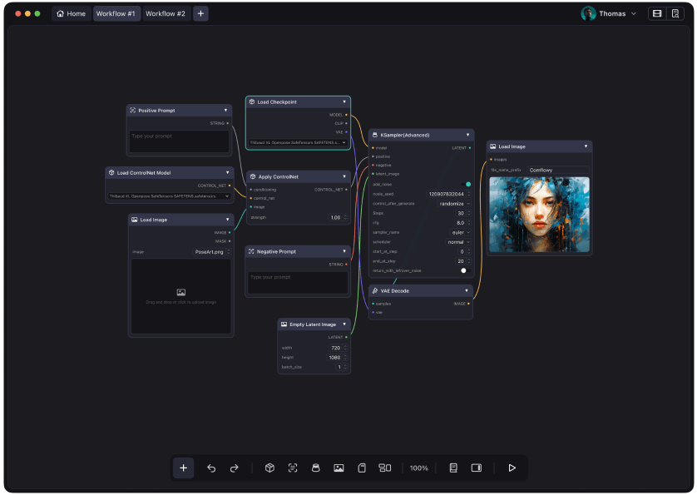Screen dimensions: 697x495
Task: Enable the return_with_leftover_noise toggle
Action: tap(465, 270)
